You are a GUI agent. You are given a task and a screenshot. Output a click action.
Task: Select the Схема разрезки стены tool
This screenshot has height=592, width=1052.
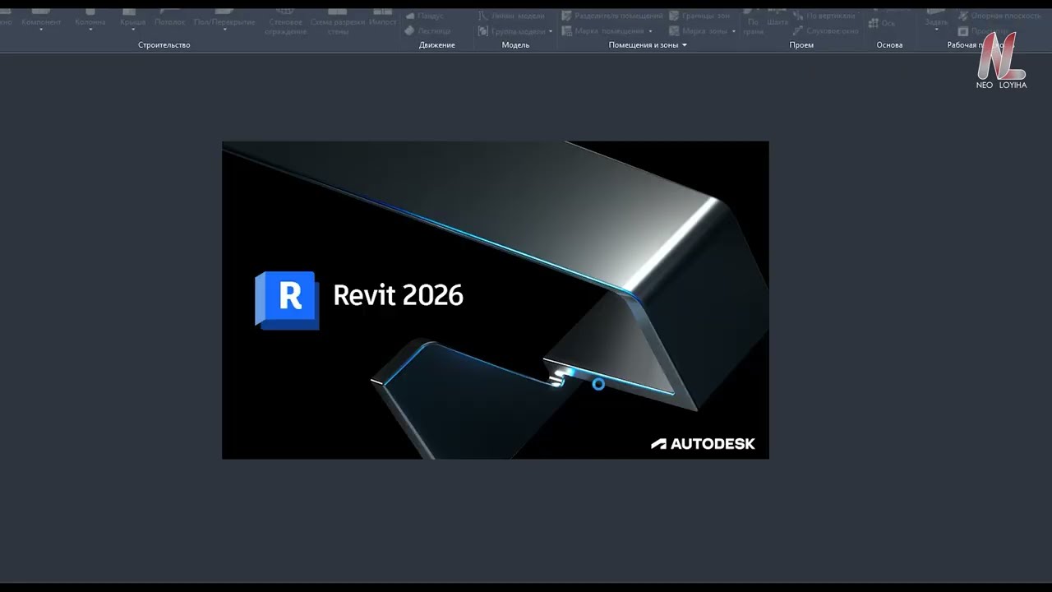pos(338,22)
